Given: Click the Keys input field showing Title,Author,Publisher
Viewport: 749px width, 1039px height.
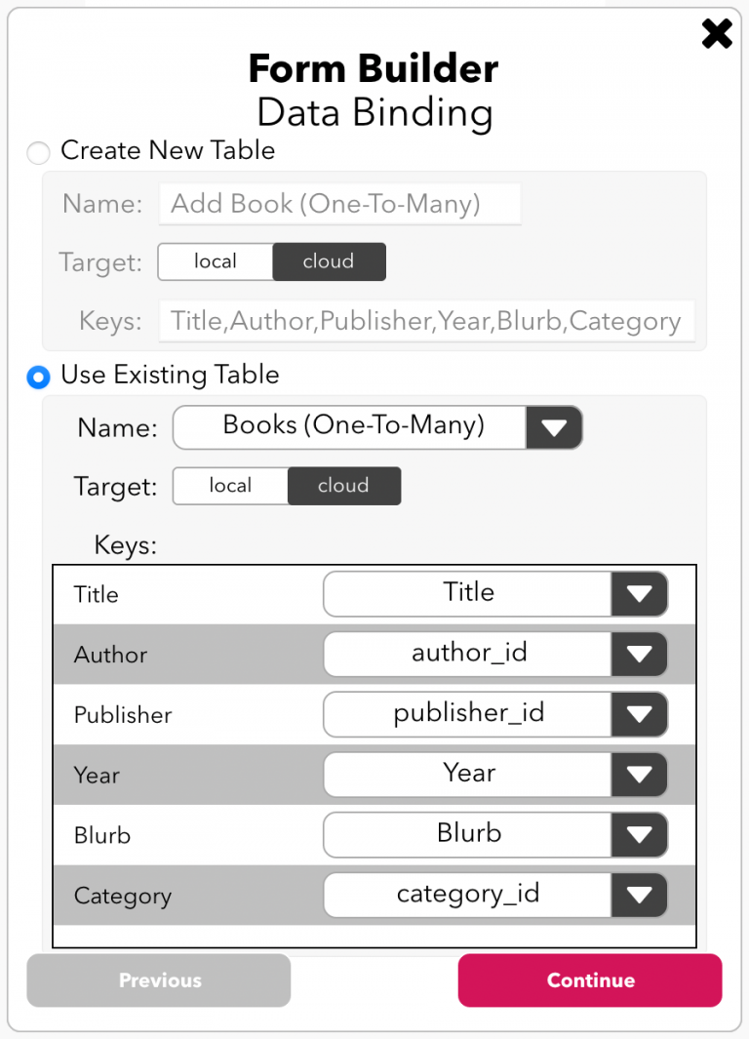Looking at the screenshot, I should click(426, 320).
